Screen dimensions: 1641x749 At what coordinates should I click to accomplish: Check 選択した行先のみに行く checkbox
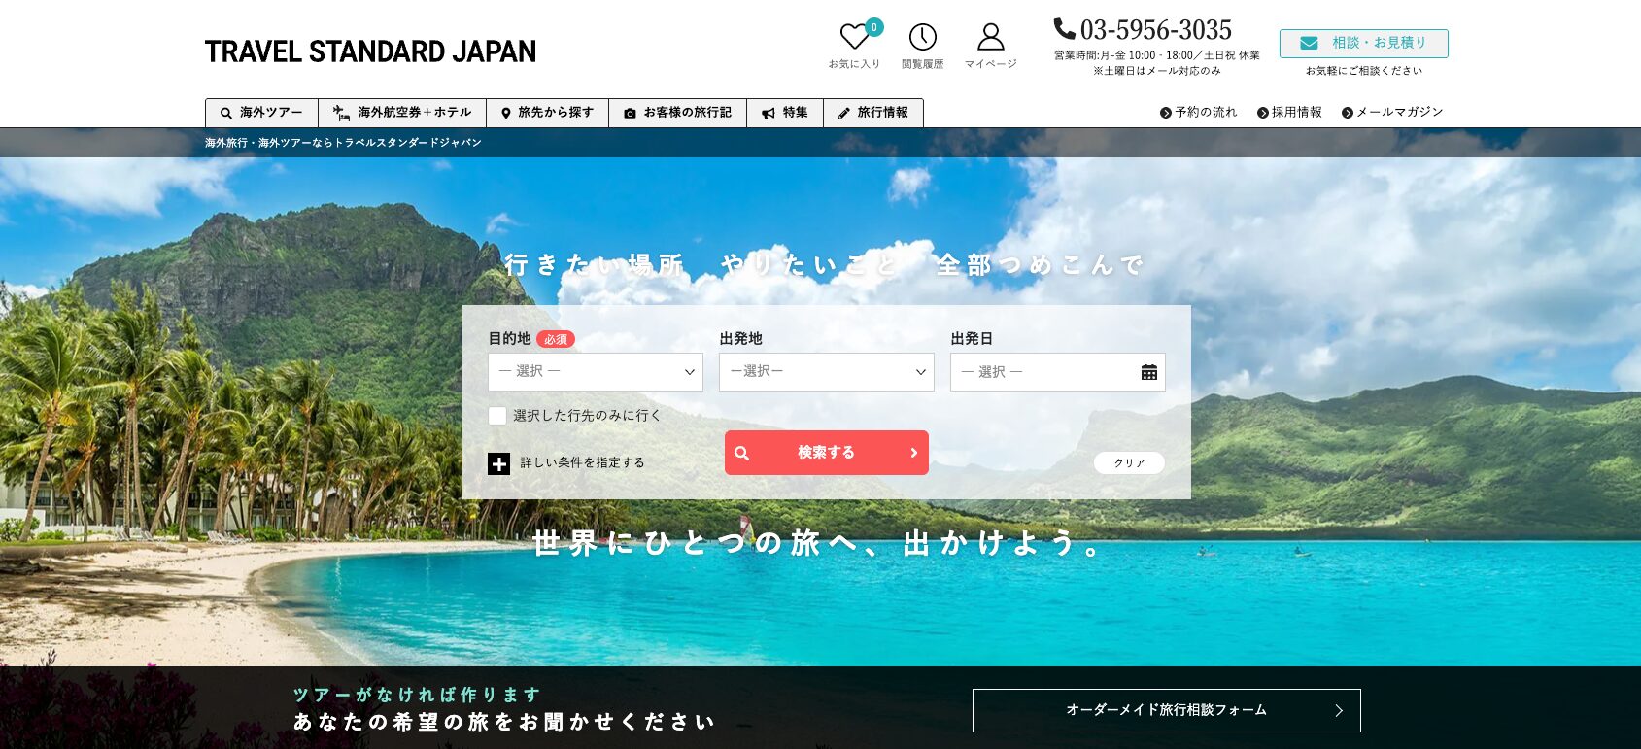[x=497, y=416]
